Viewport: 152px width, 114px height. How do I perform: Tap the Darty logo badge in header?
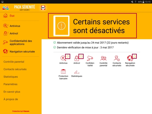(43, 8)
